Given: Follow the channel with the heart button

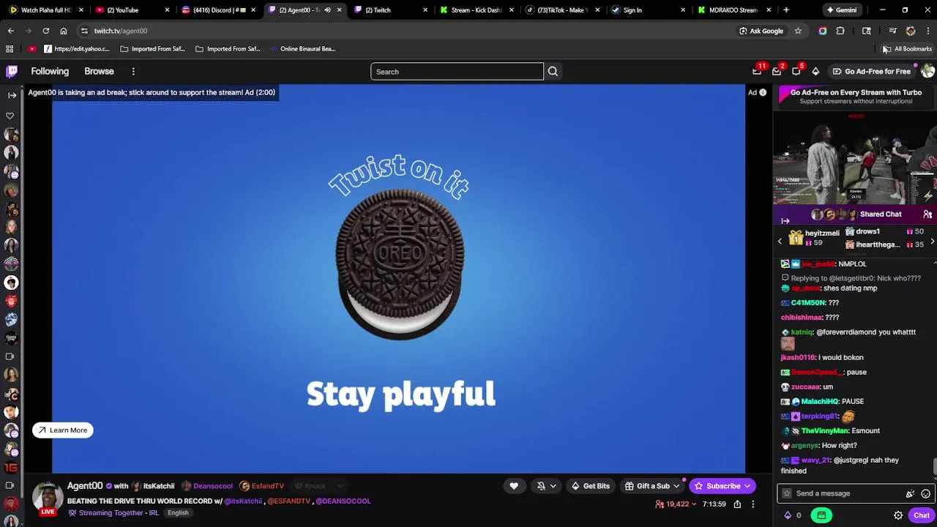Looking at the screenshot, I should 514,486.
